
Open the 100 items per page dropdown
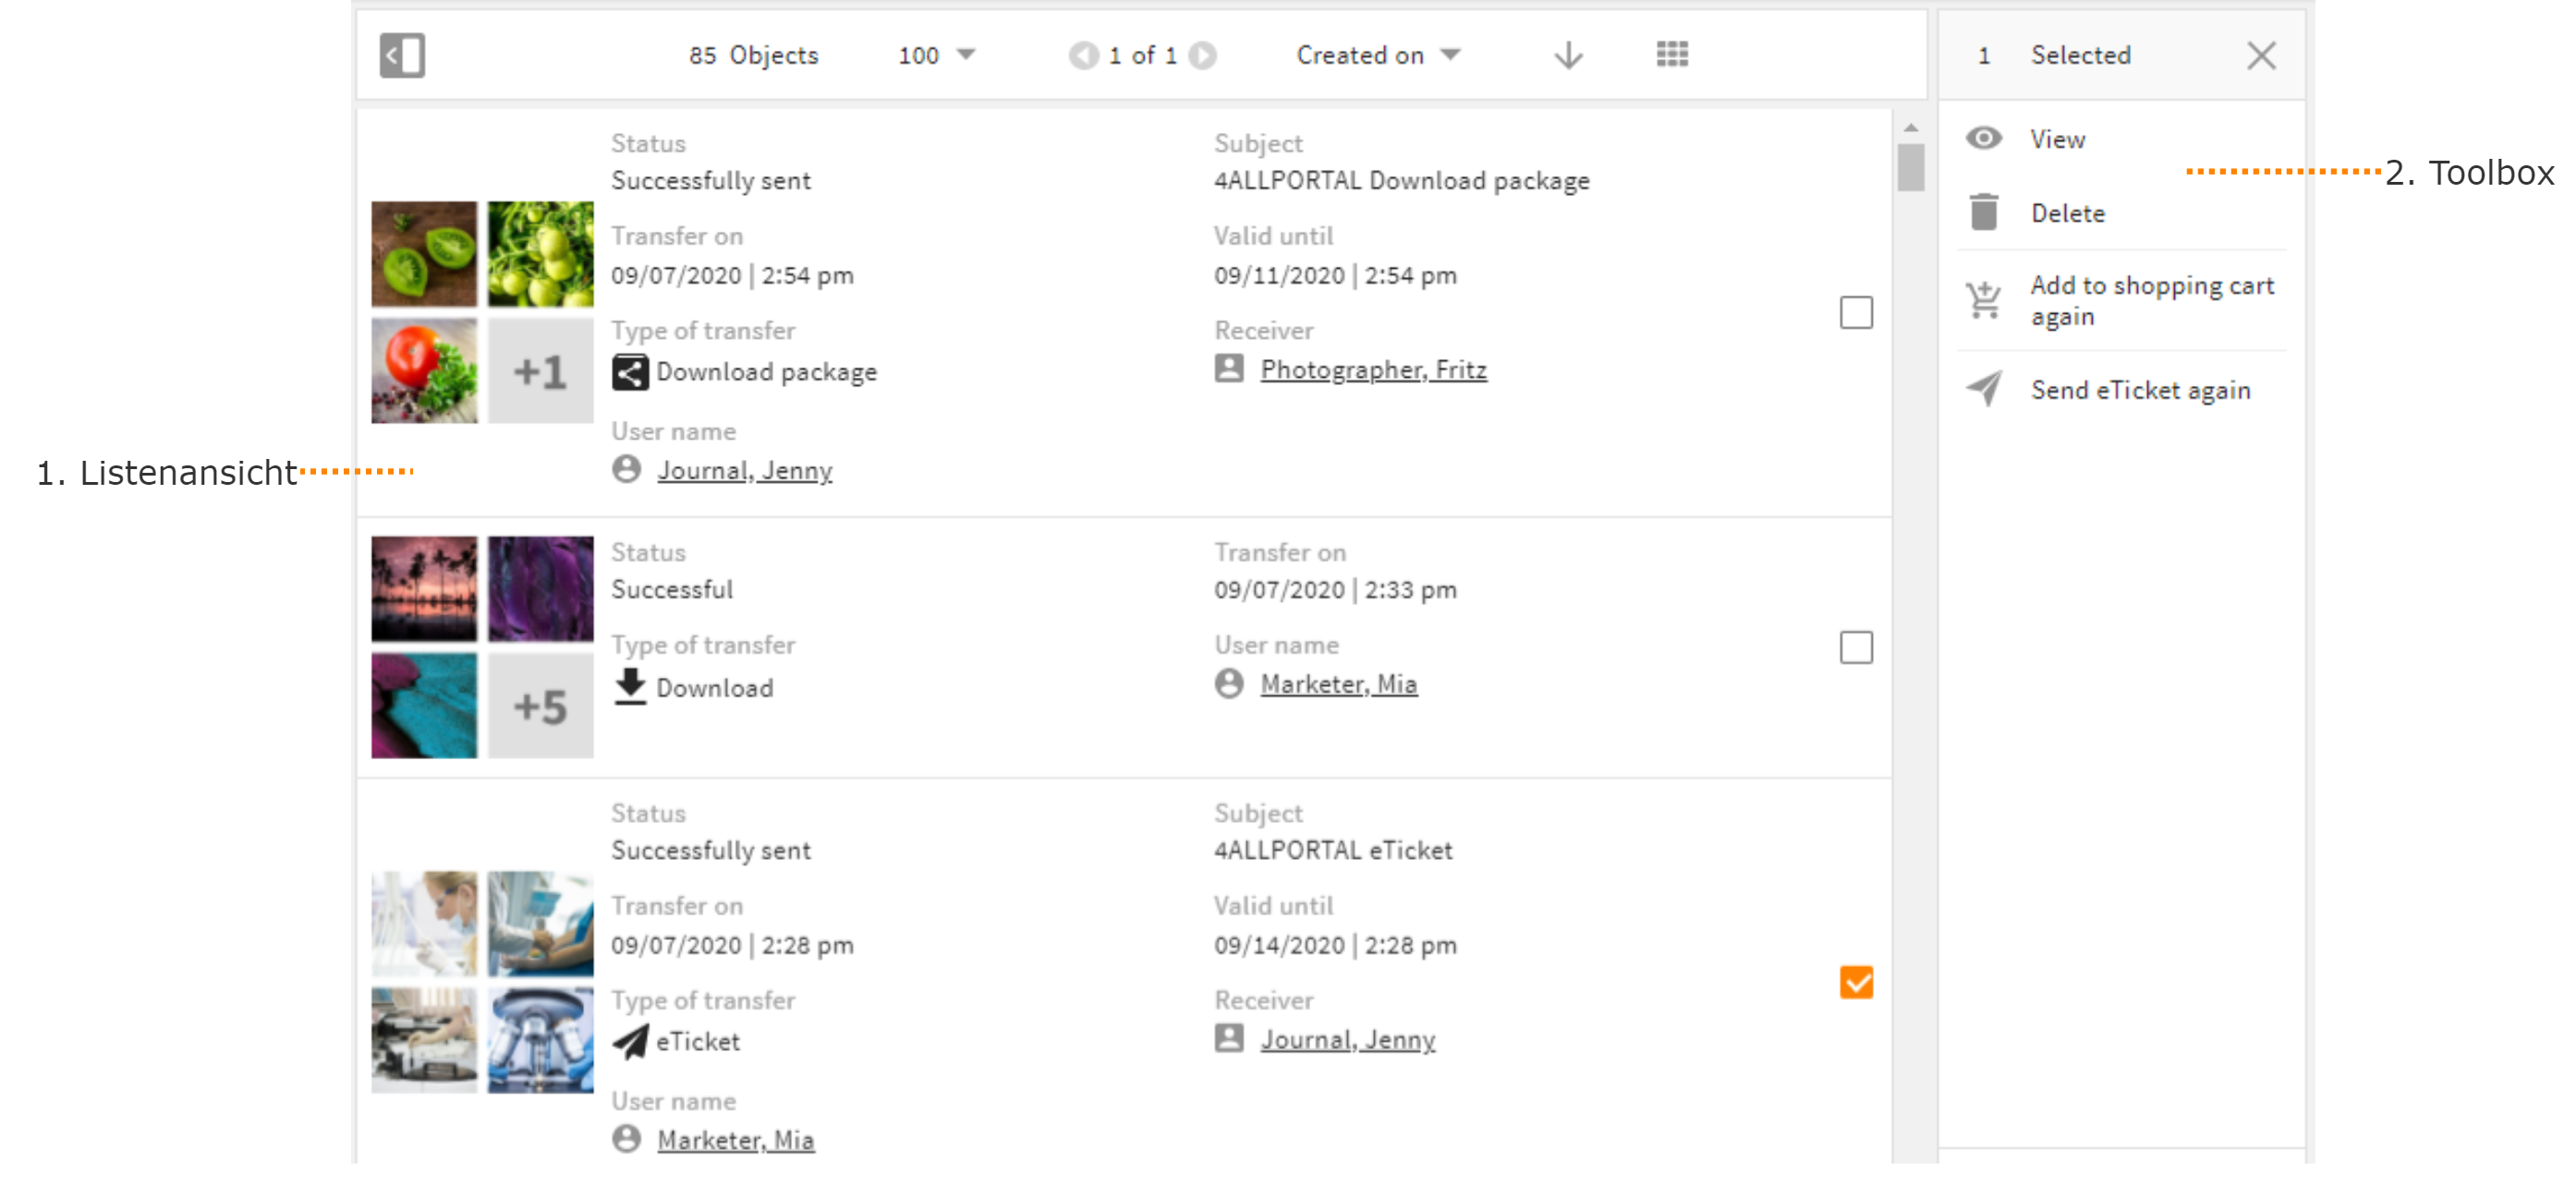click(936, 55)
